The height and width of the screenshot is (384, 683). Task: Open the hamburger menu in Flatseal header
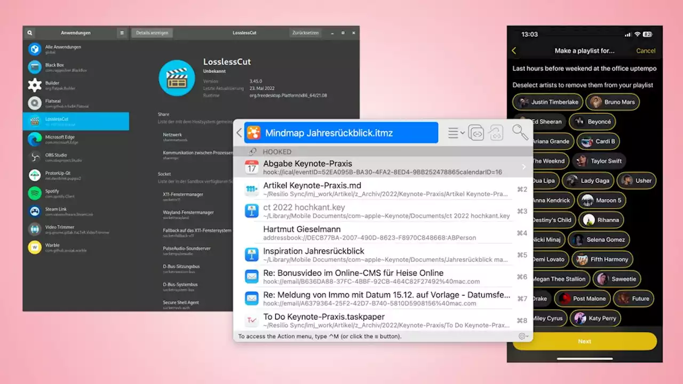tap(122, 33)
